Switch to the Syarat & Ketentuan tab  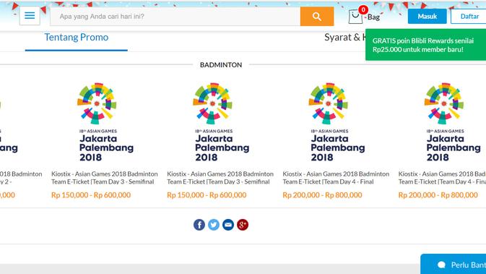[x=344, y=38]
